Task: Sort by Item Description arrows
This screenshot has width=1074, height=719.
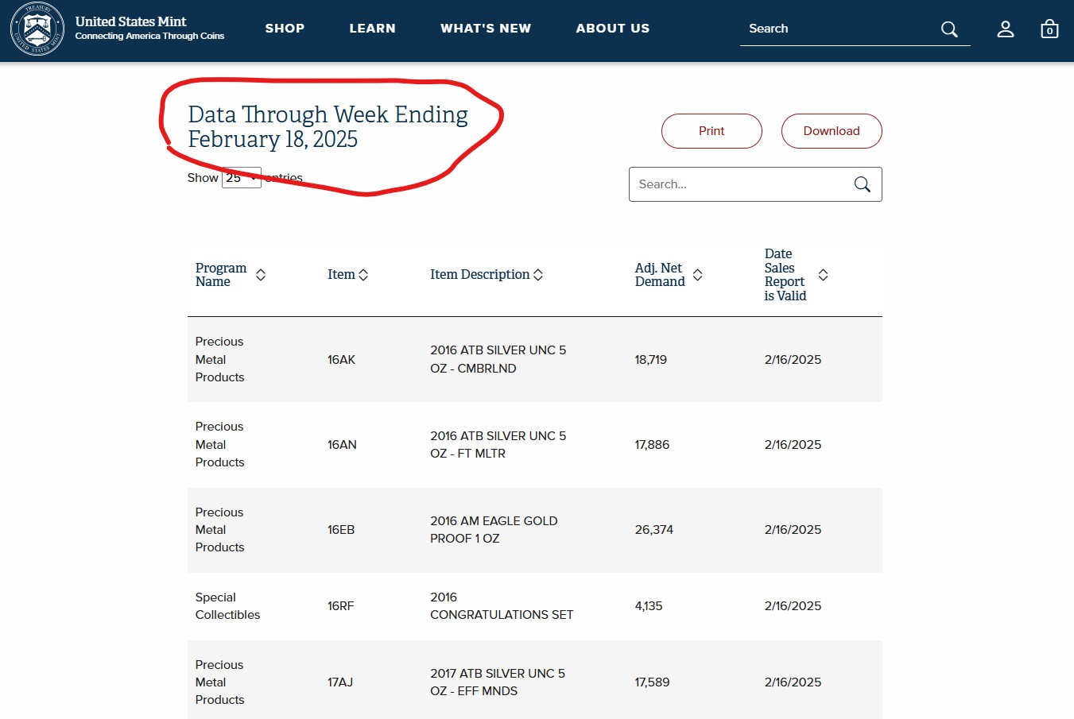Action: coord(538,275)
